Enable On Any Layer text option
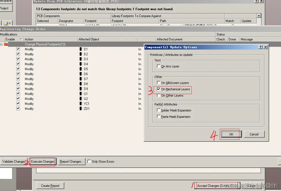Image resolution: width=281 pixels, height=191 pixels. (159, 66)
